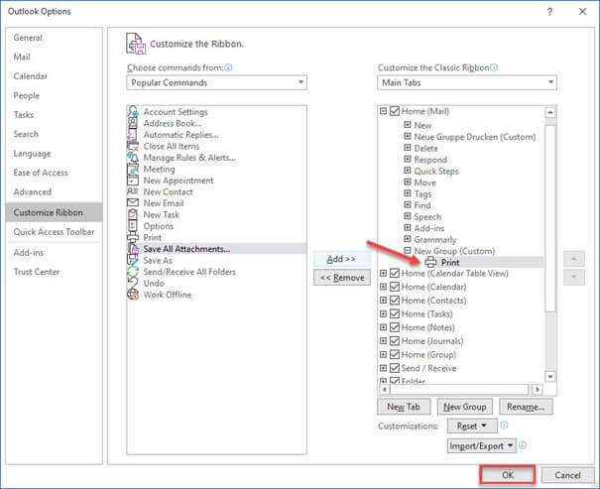Click the Options command icon
Screen dimensions: 600x489
click(x=133, y=226)
